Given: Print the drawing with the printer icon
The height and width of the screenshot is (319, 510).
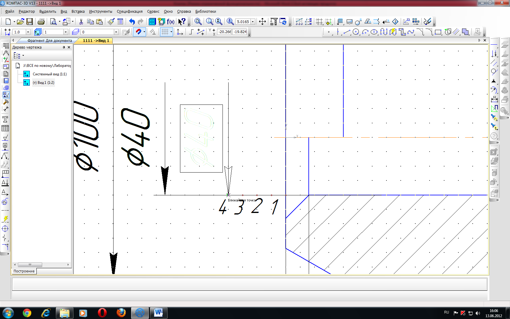Looking at the screenshot, I should (x=41, y=22).
